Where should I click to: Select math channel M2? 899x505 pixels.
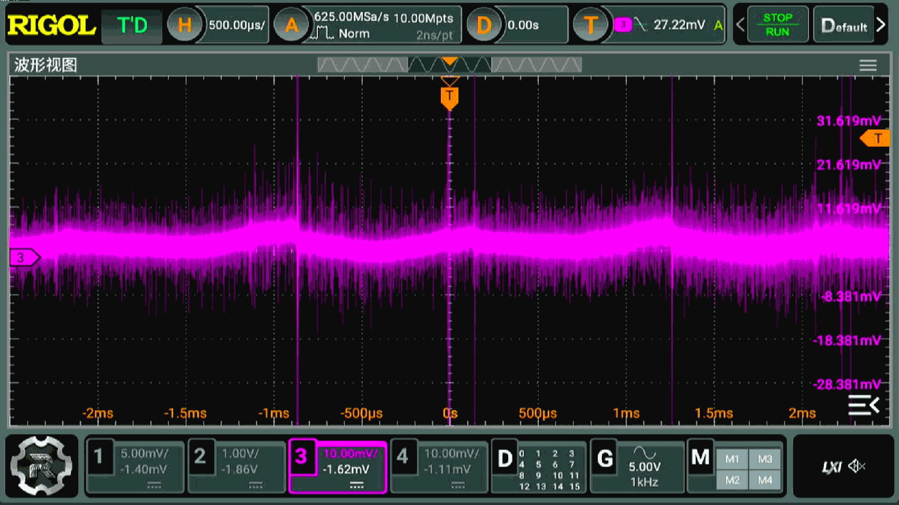pos(732,480)
